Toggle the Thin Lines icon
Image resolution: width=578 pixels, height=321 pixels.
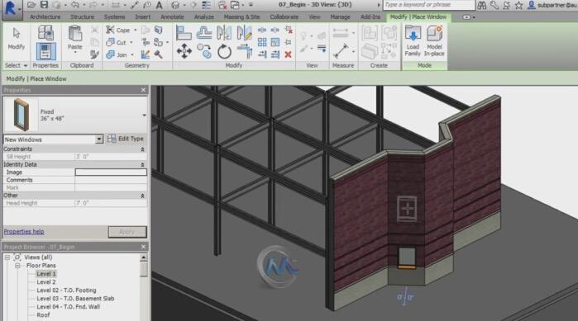(x=206, y=5)
